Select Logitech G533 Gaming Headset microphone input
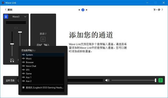The height and width of the screenshot is (98, 168). pyautogui.click(x=43, y=88)
